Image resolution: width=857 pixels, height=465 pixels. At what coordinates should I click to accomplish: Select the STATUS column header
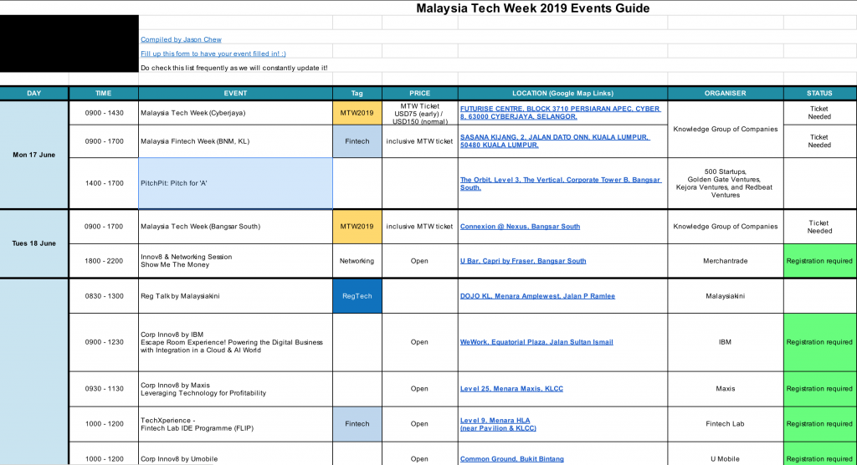(820, 94)
